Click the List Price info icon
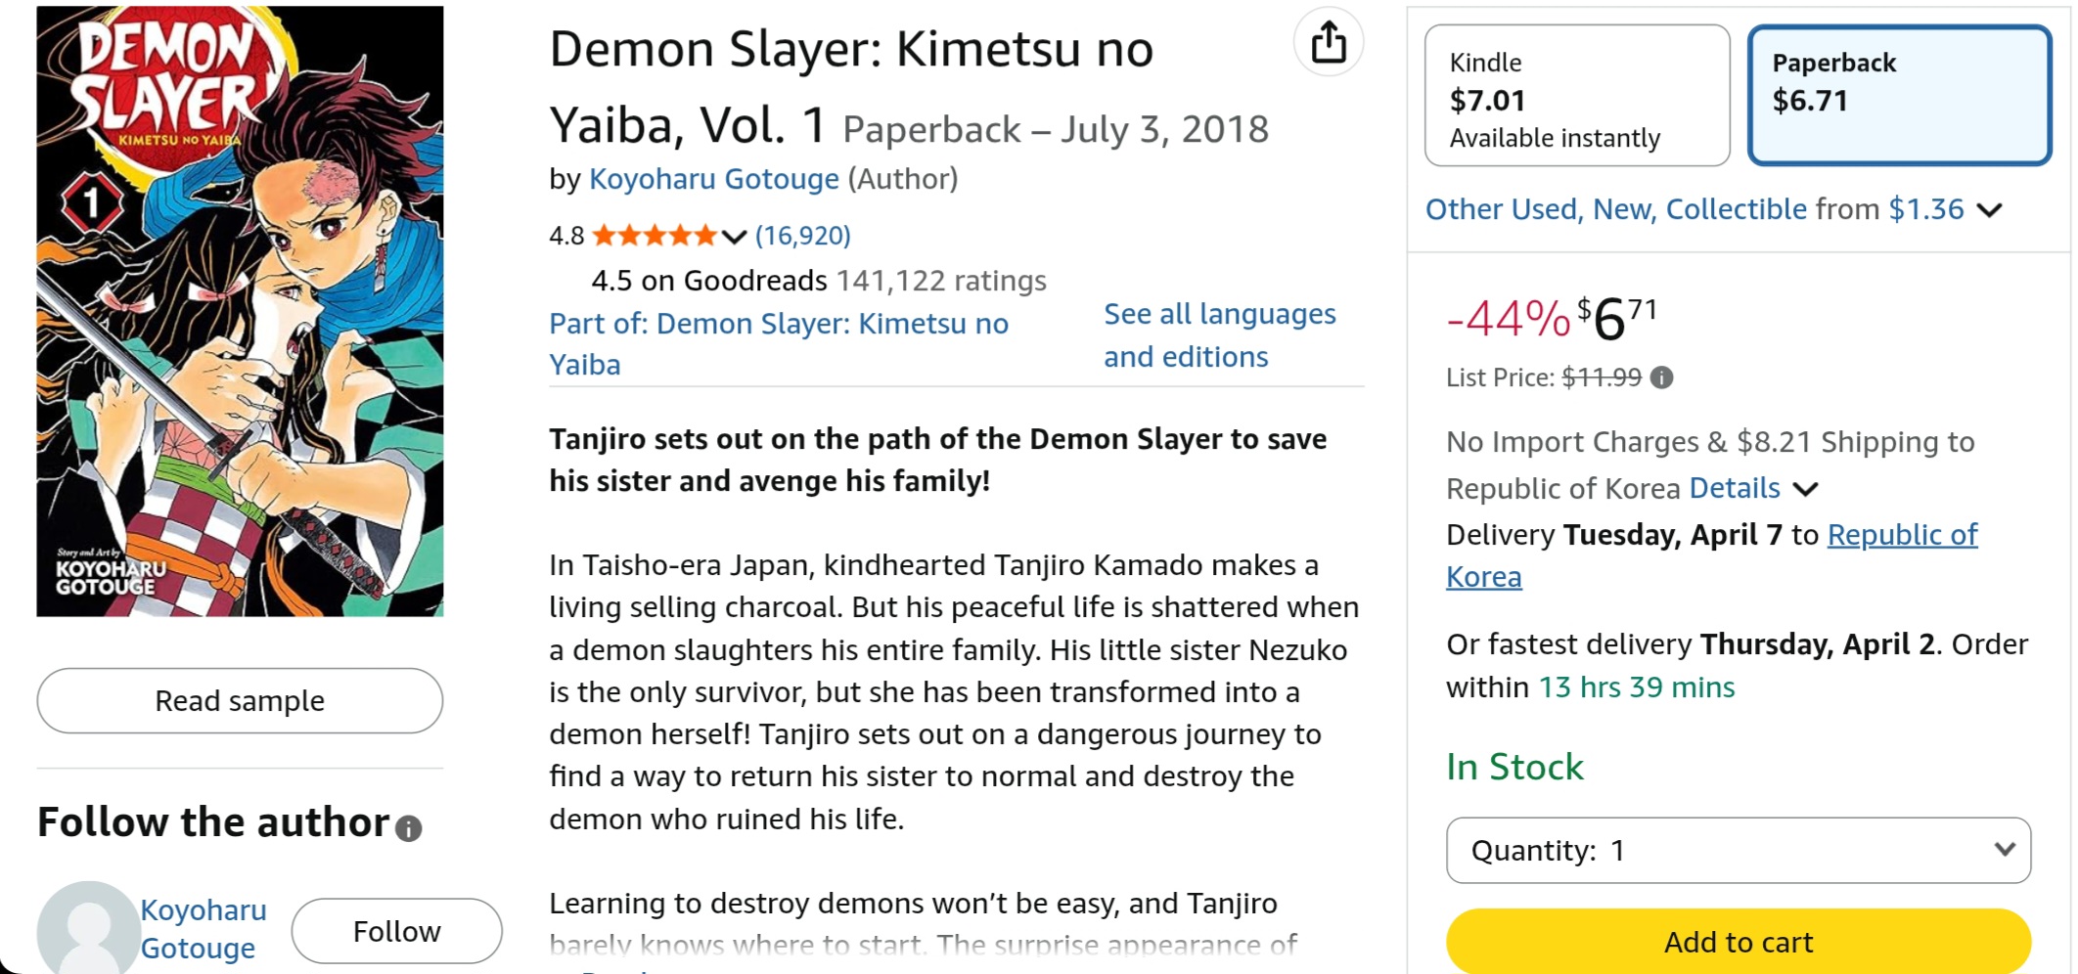2078x974 pixels. [1661, 377]
